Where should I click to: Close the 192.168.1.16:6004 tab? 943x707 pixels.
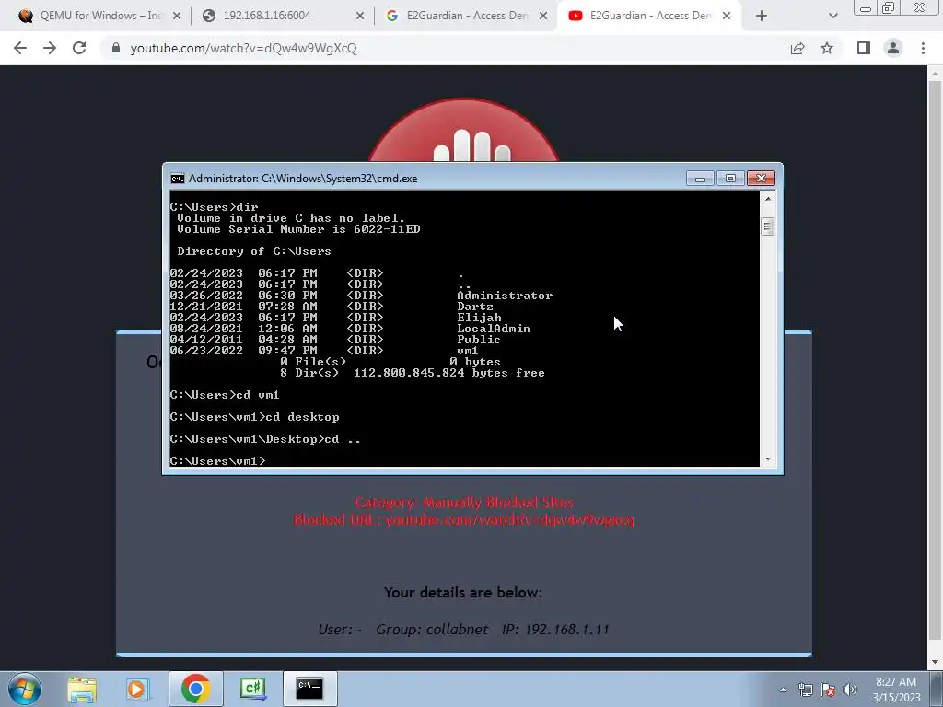pos(360,17)
